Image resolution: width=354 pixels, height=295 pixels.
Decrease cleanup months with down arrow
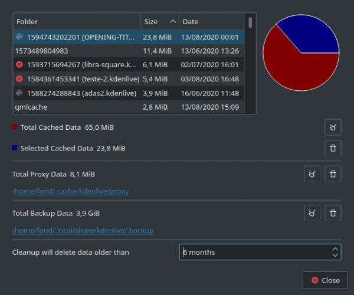point(335,255)
